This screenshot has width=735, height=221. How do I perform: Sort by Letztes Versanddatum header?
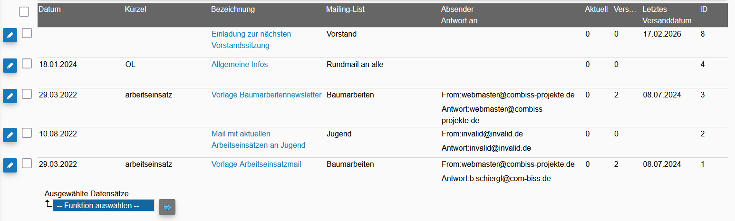[667, 15]
